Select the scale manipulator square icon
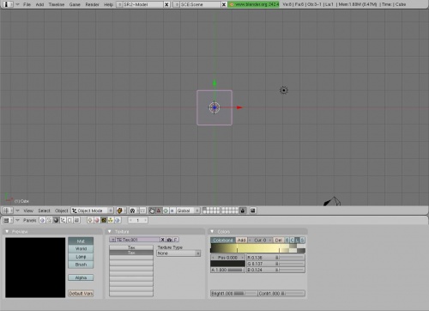Viewport: 429px width, 311px height. [x=172, y=210]
